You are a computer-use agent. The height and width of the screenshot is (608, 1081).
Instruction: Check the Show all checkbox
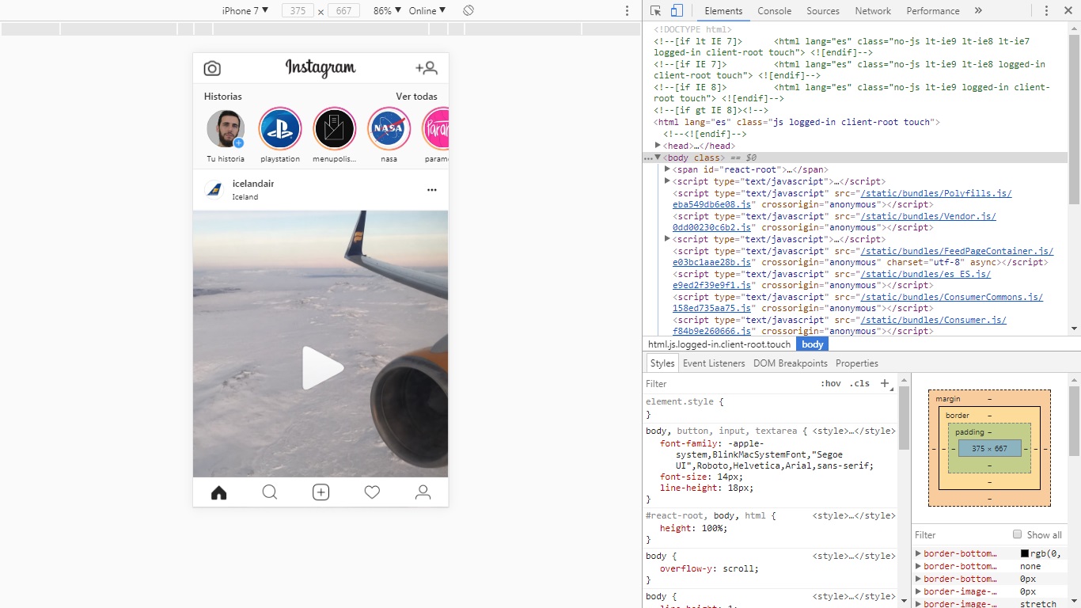point(1018,534)
